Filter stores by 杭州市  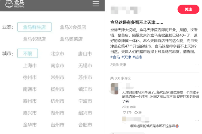57,101
